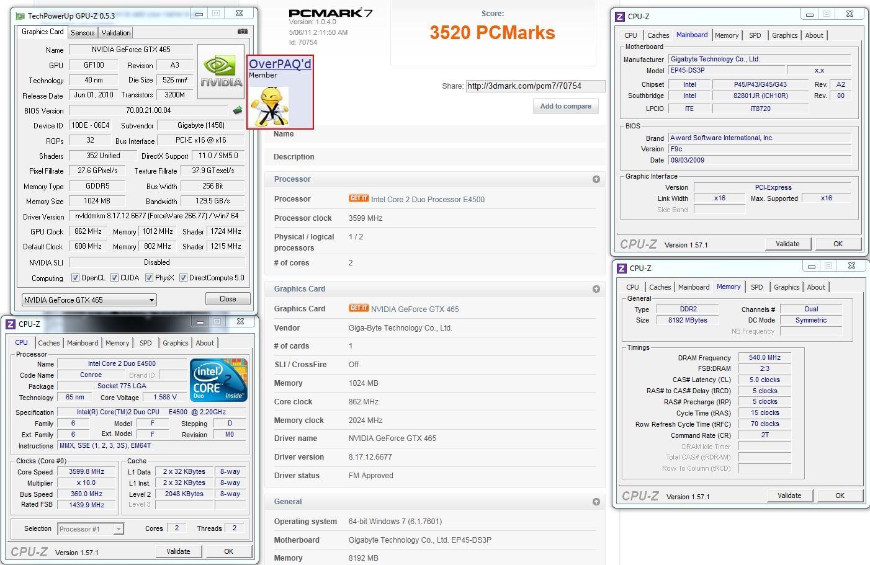This screenshot has height=565, width=870.
Task: Open Graphics tab in CPU-Z Mainboard window
Action: (785, 35)
